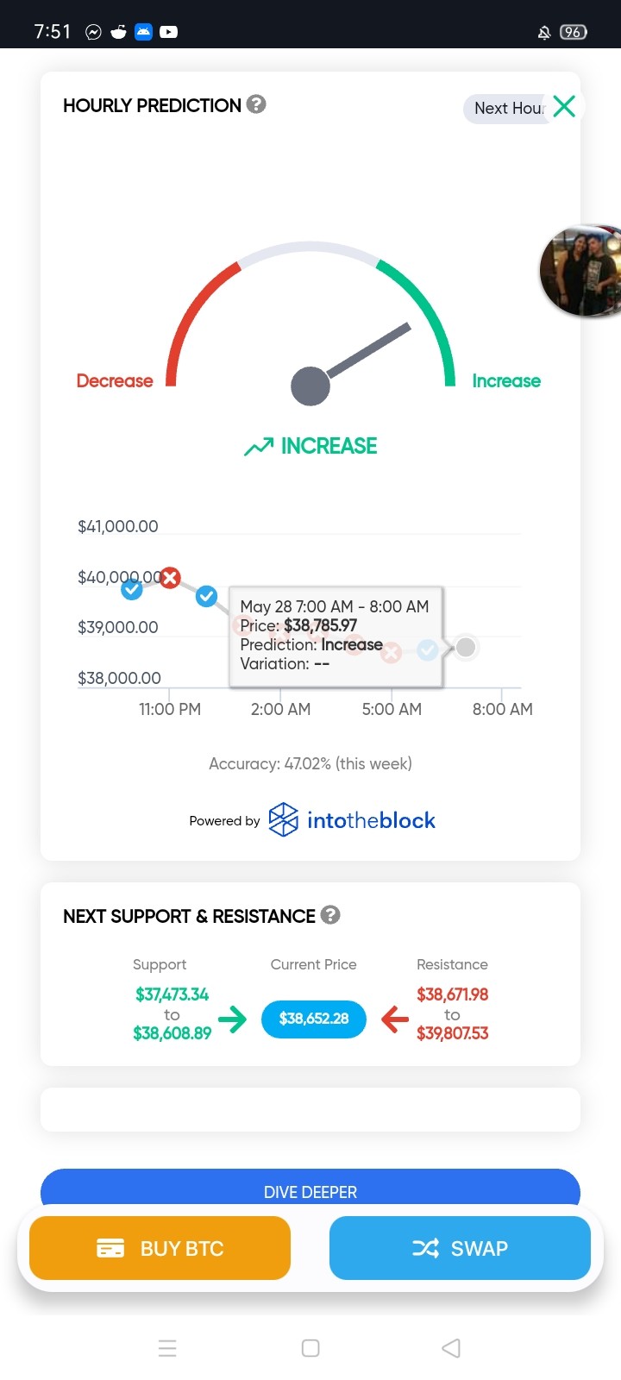
Task: Tap the green arrow next to Support
Action: click(x=232, y=1019)
